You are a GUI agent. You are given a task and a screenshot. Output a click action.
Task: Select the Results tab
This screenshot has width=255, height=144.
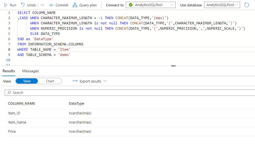coord(9,71)
